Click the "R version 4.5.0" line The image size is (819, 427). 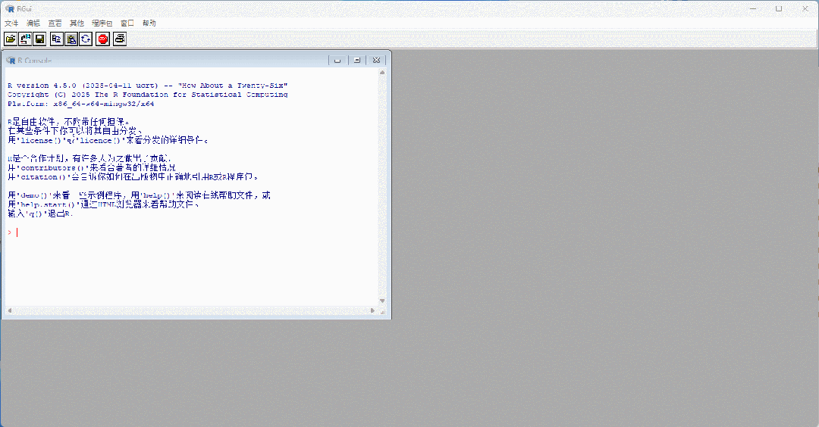tap(148, 86)
